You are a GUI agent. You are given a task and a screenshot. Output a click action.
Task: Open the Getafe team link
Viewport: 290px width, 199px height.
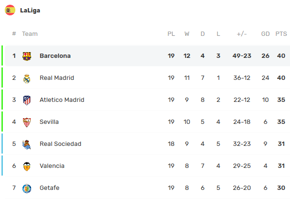pos(50,188)
